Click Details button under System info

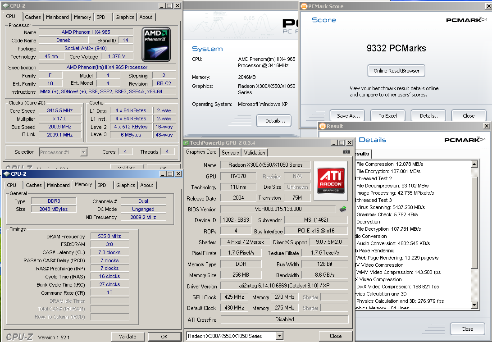[274, 121]
